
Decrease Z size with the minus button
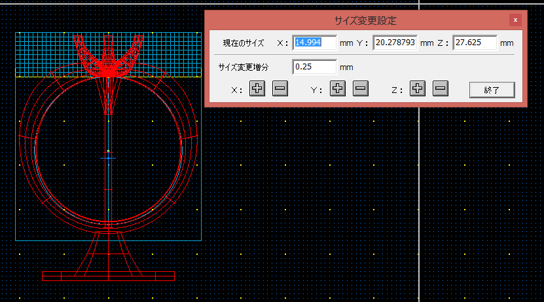click(441, 89)
